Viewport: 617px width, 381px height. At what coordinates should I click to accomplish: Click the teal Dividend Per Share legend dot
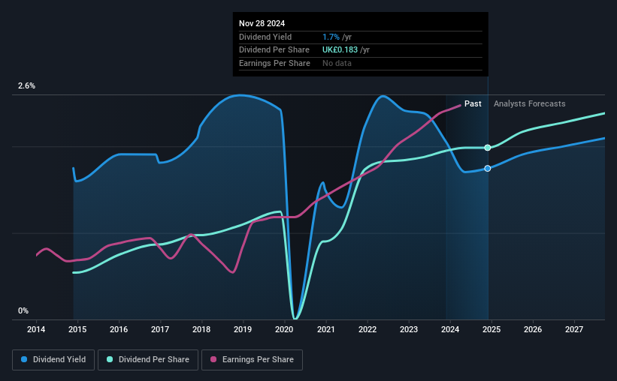click(x=110, y=359)
